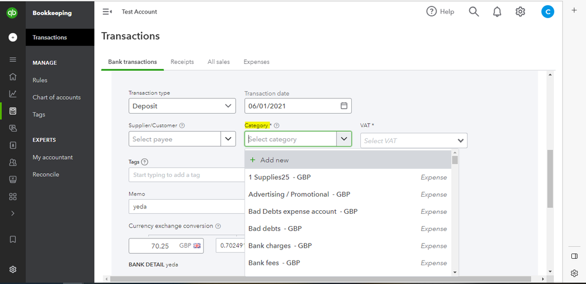Viewport: 586px width, 284px height.
Task: Open the user account avatar C
Action: point(547,12)
